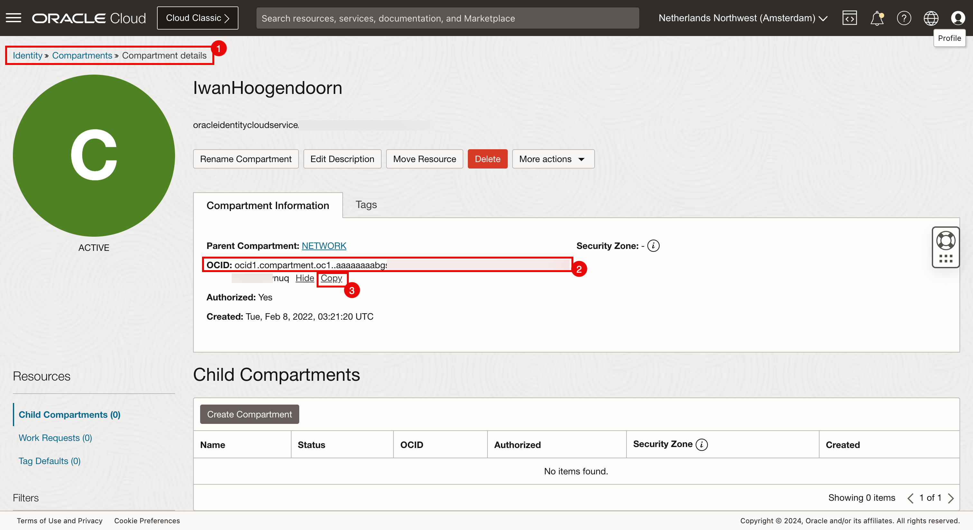Copy the compartment OCID
The image size is (973, 530).
[x=331, y=278]
